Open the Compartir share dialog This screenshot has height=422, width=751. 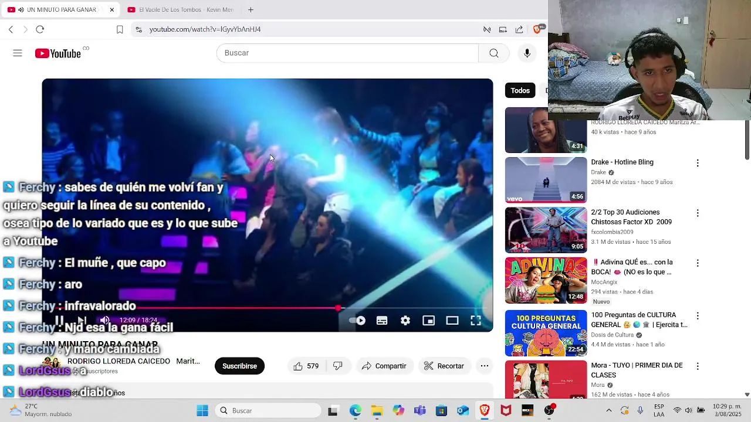[x=384, y=366]
